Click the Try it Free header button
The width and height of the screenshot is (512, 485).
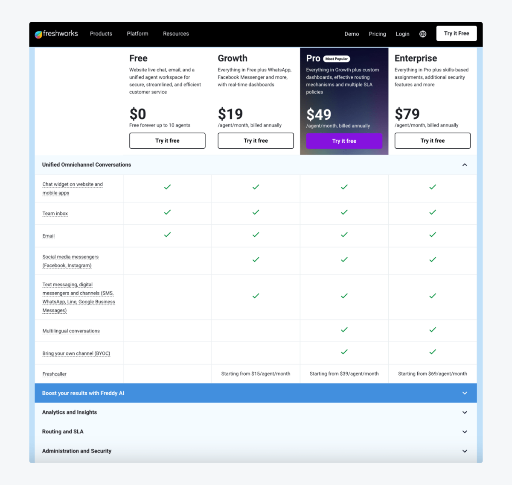pos(456,33)
